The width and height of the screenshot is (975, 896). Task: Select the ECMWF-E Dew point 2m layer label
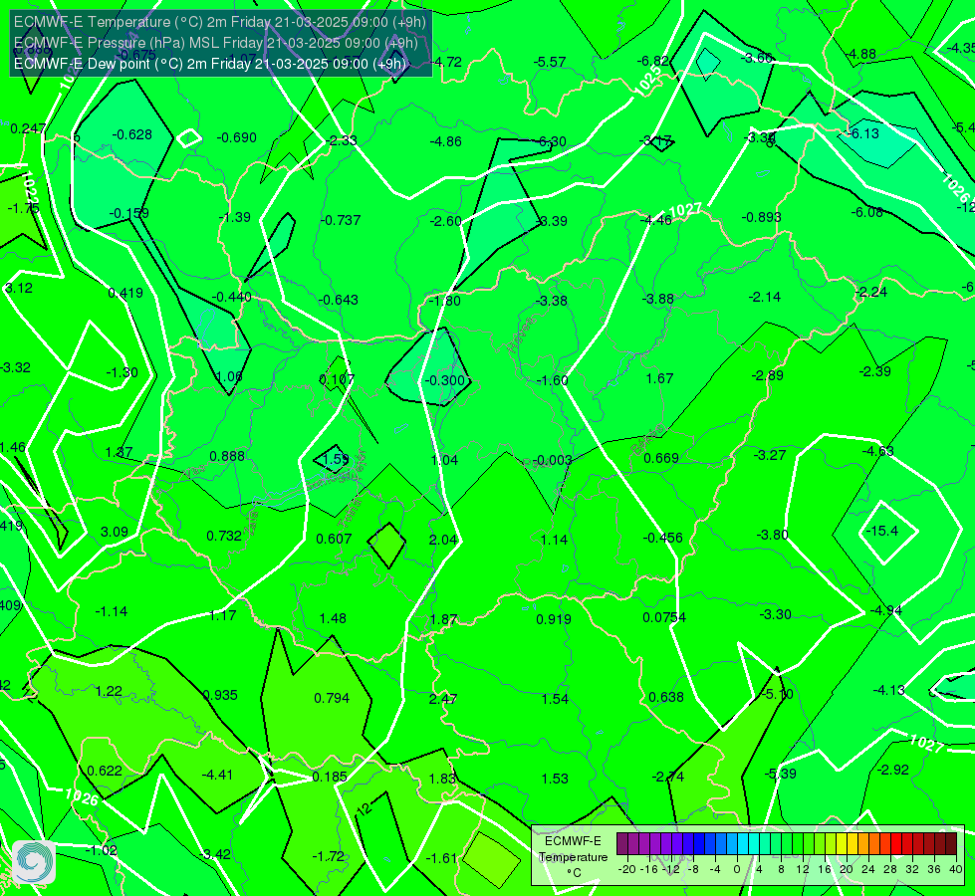[x=209, y=64]
